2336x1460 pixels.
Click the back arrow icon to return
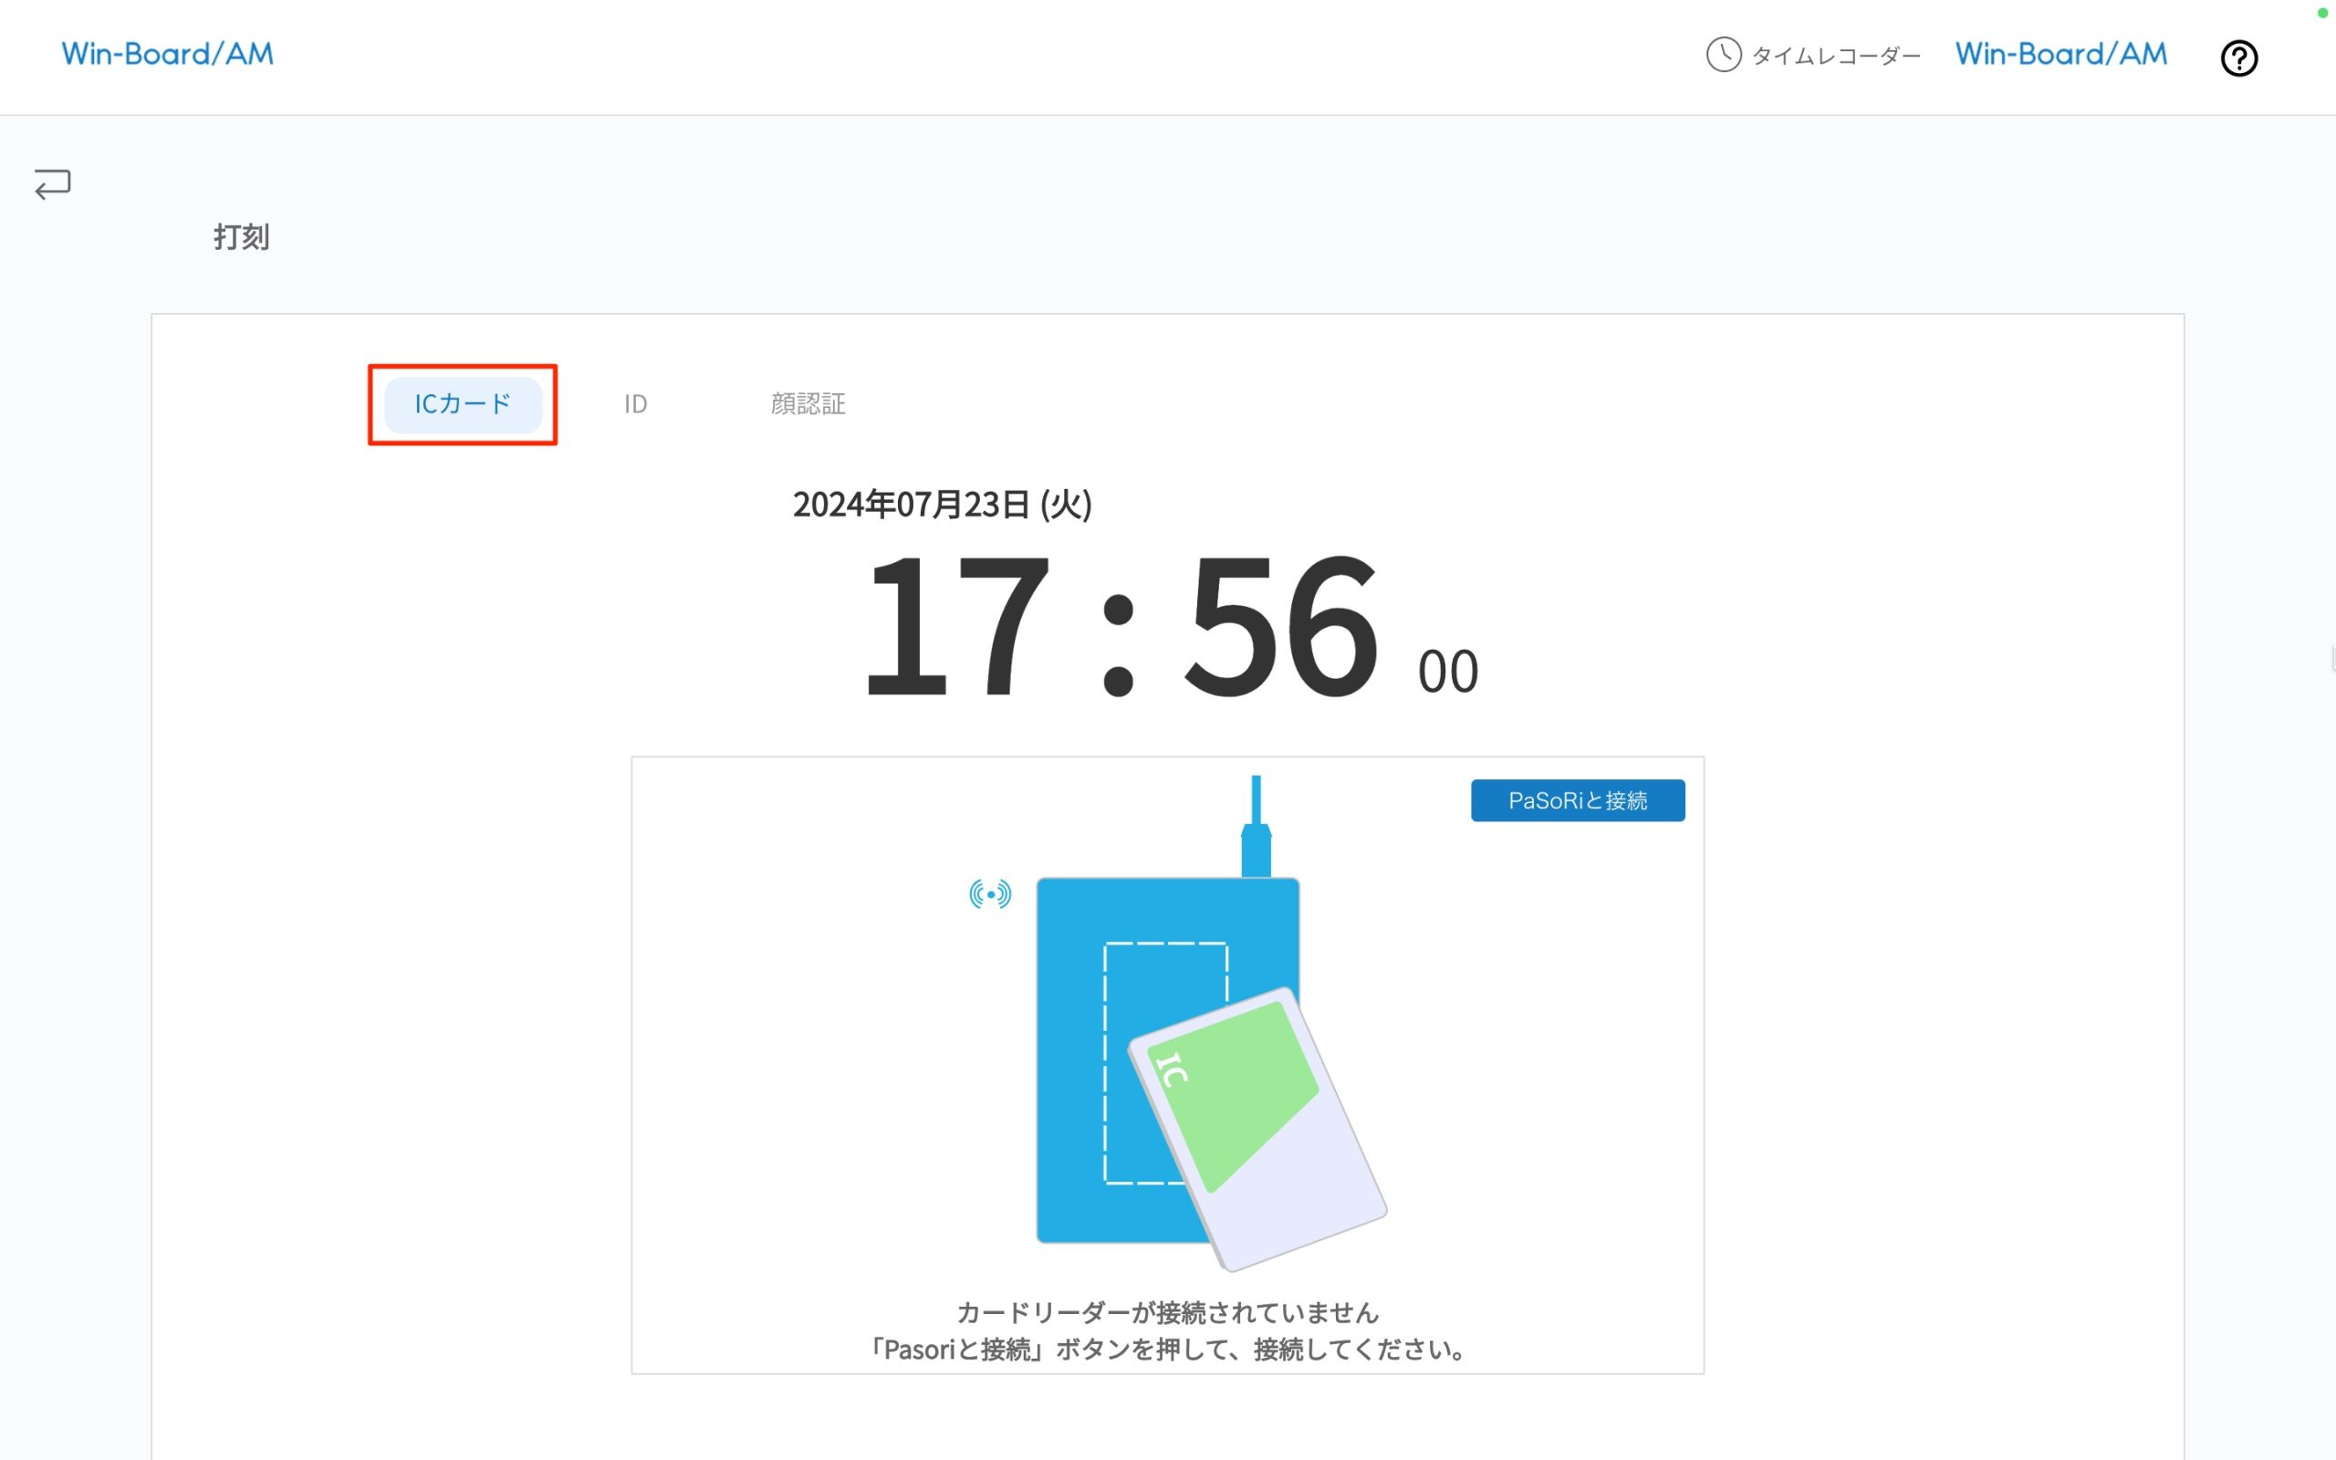point(51,183)
